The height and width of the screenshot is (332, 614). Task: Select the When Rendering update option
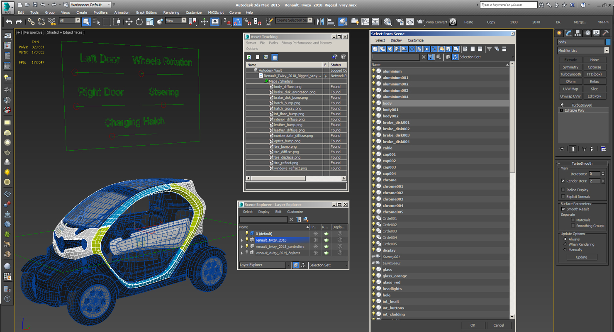565,244
